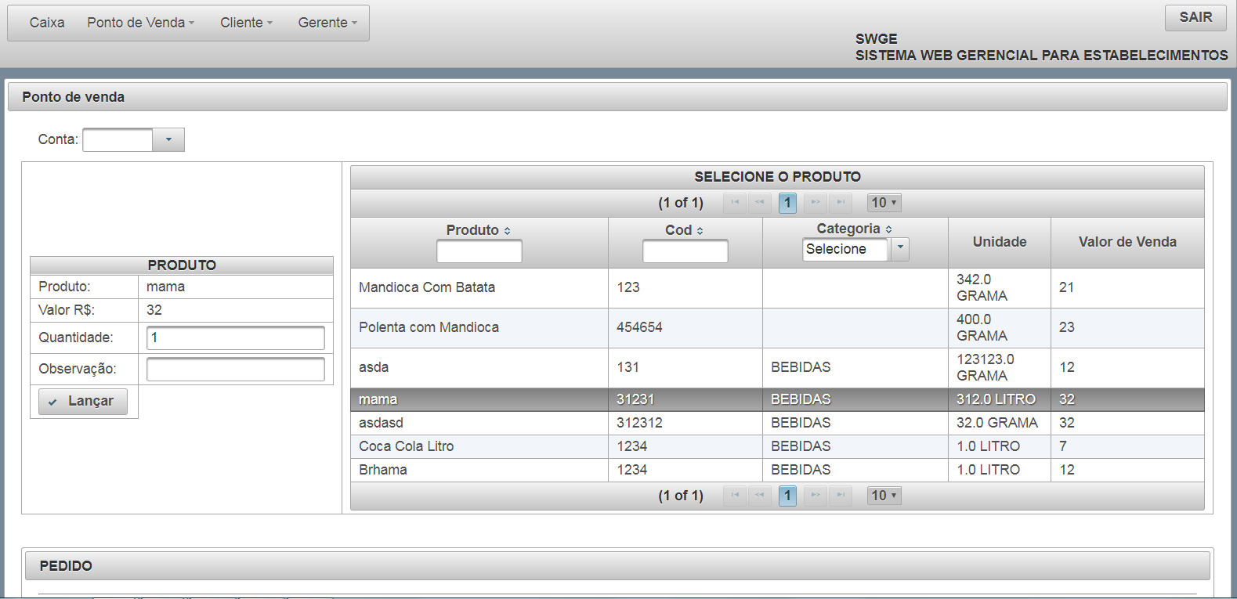This screenshot has height=599, width=1237.
Task: Click the Produto filter text box
Action: pyautogui.click(x=479, y=251)
